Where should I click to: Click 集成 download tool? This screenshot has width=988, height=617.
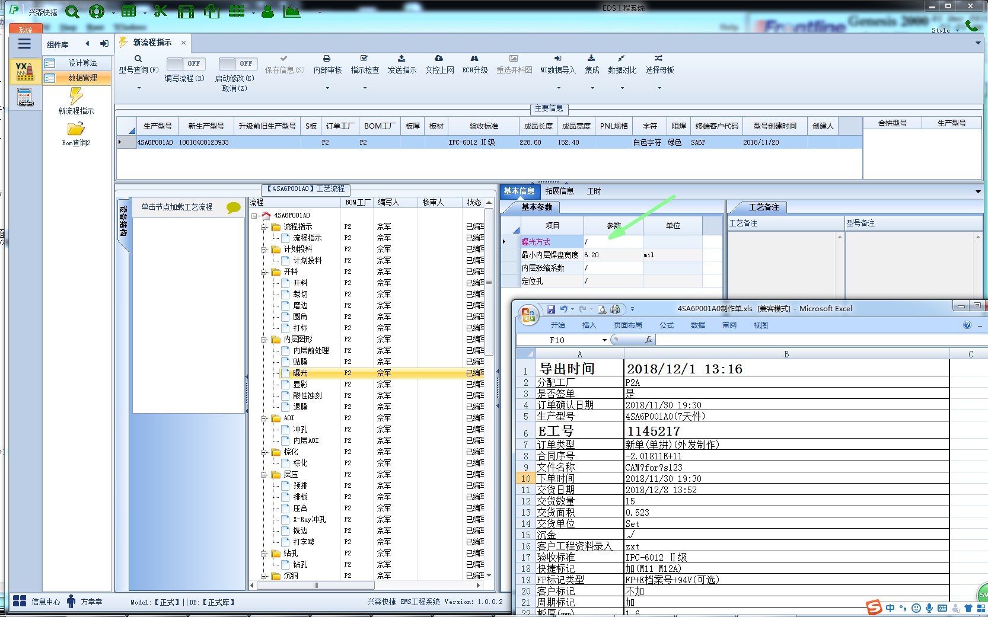pyautogui.click(x=592, y=64)
